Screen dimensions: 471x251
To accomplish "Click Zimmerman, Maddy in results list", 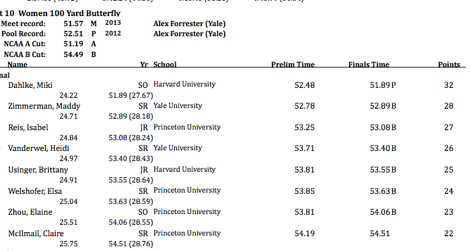I will (x=44, y=106).
